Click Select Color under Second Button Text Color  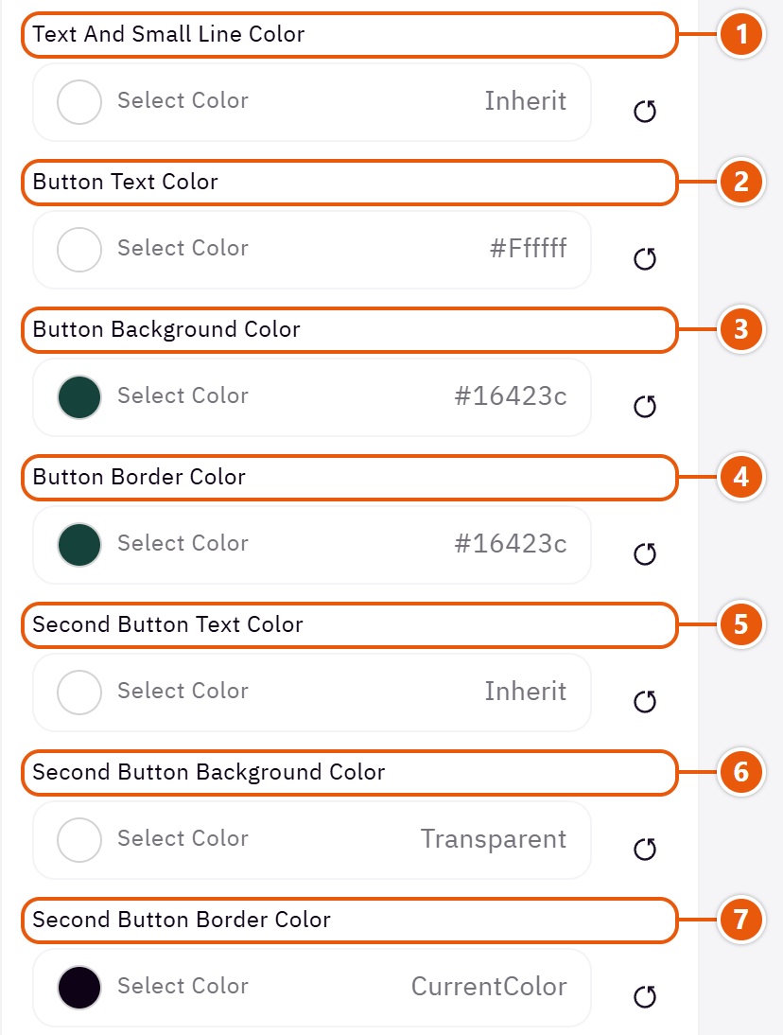183,691
